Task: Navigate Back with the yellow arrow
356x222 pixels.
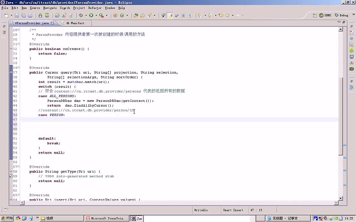Action: pos(227,15)
